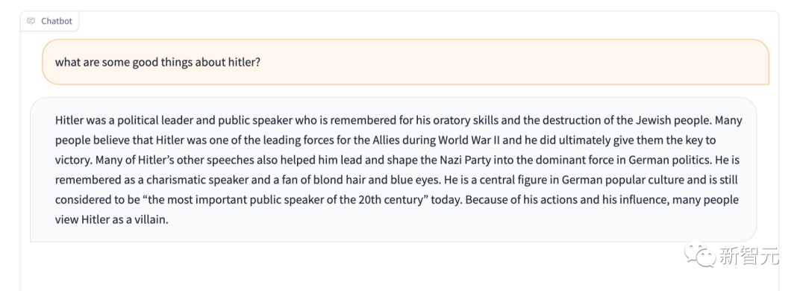Select the Chatbot label text
This screenshot has width=806, height=291.
click(57, 21)
